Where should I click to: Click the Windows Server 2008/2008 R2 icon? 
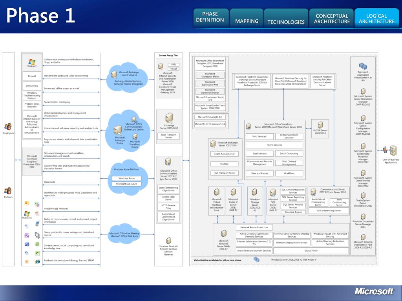[224, 234]
